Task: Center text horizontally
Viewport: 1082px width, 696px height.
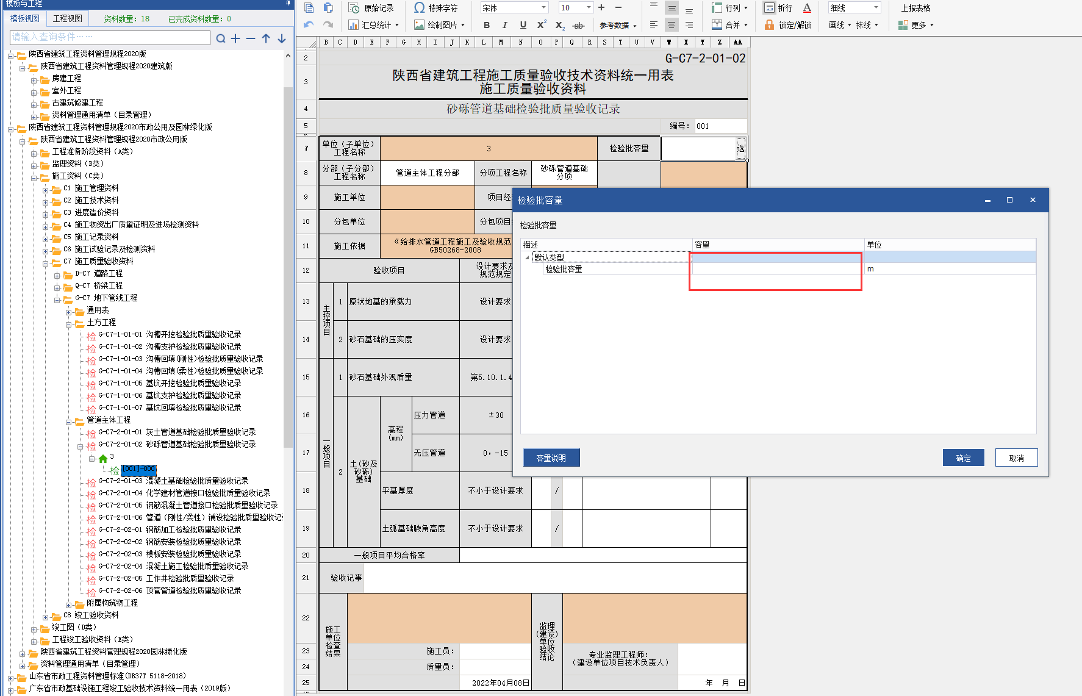Action: tap(672, 25)
